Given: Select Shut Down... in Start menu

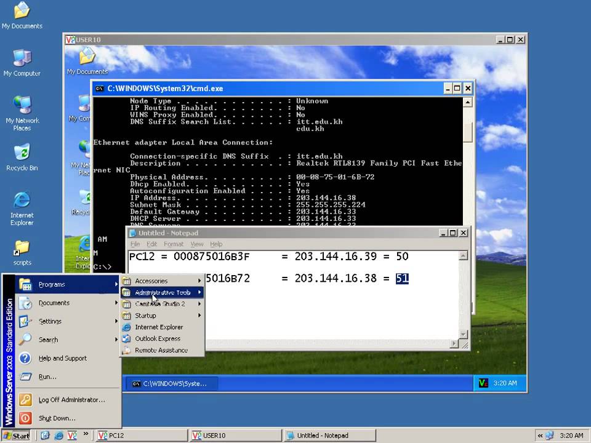Looking at the screenshot, I should (x=68, y=418).
